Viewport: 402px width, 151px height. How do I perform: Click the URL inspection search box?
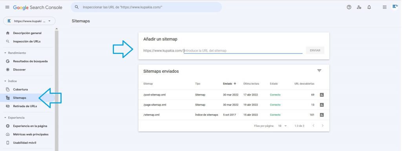tap(146, 7)
